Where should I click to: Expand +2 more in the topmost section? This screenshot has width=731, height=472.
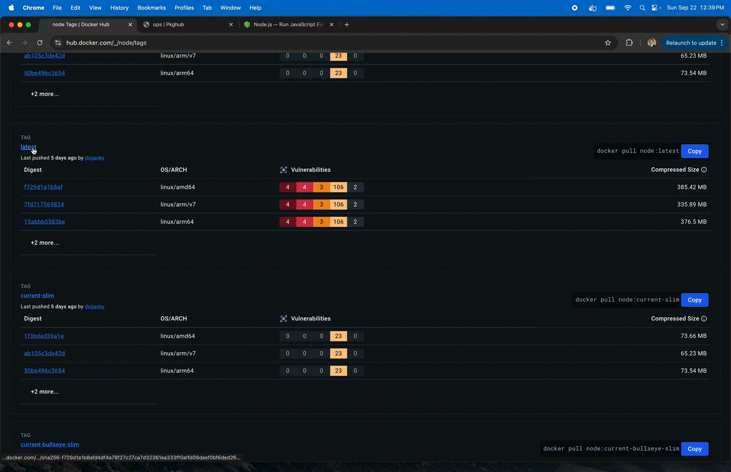pyautogui.click(x=45, y=94)
